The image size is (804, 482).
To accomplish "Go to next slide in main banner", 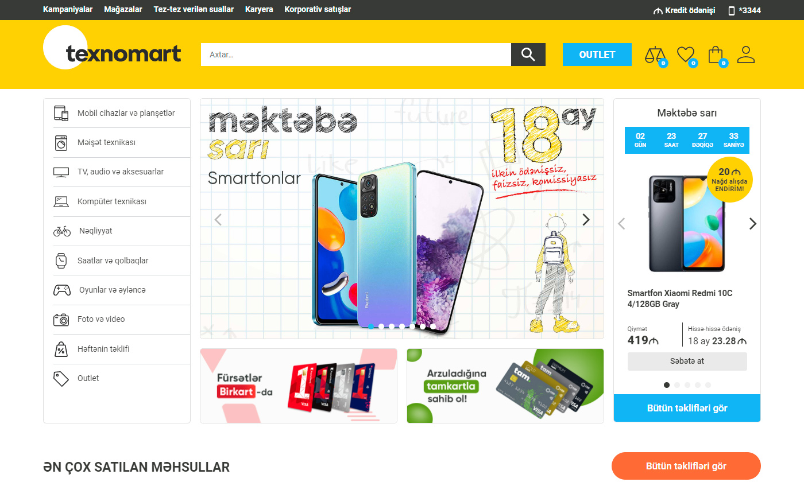I will 586,219.
